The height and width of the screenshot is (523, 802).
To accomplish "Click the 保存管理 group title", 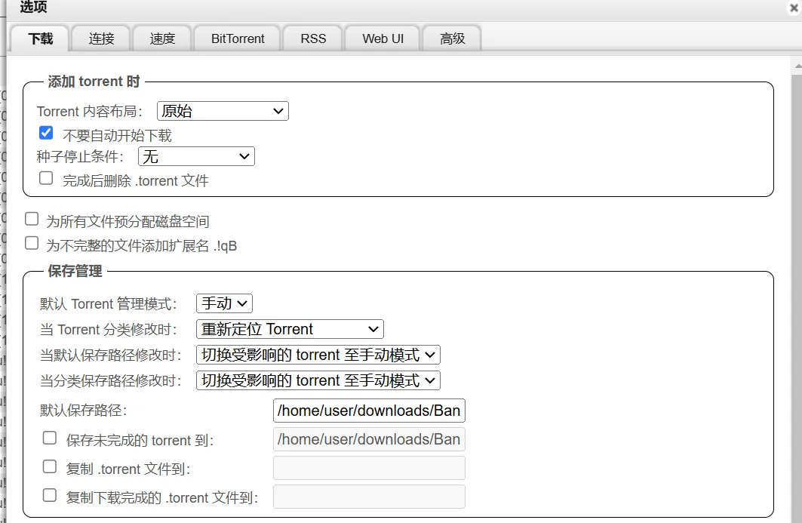I will pyautogui.click(x=75, y=271).
